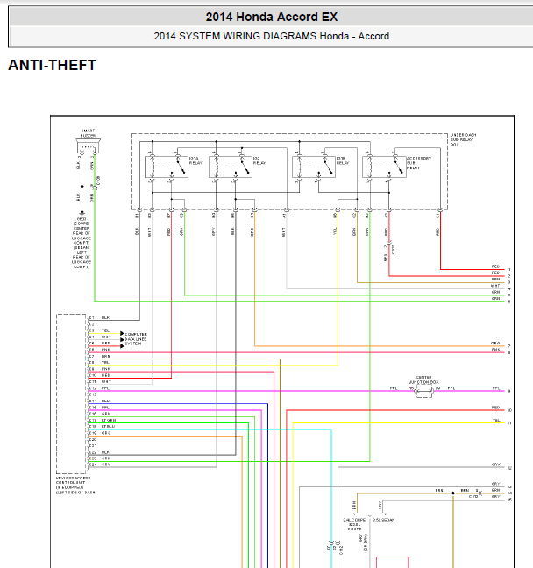Click the smart buzzer coil symbol
Image resolution: width=533 pixels, height=568 pixels.
[88, 146]
